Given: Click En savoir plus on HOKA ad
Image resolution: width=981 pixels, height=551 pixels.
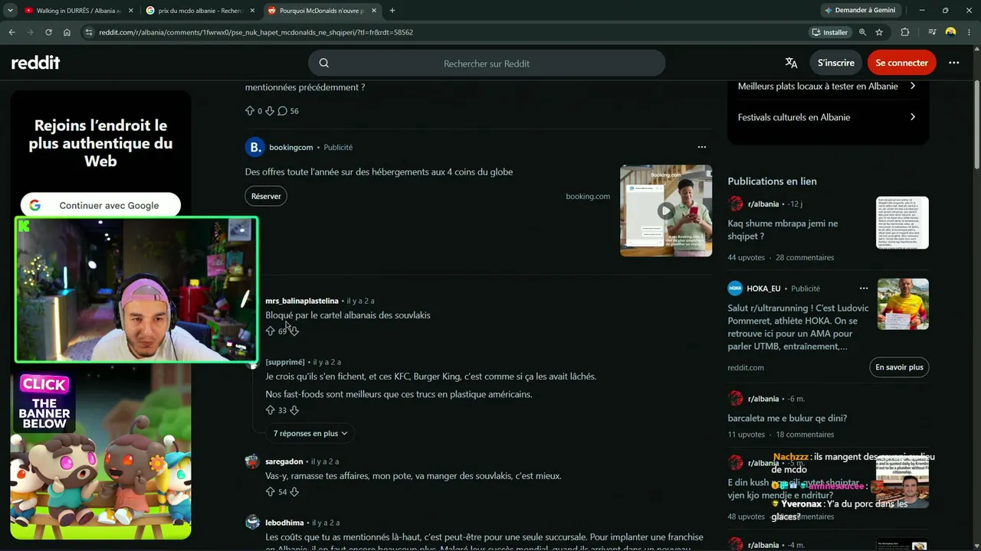Looking at the screenshot, I should point(900,367).
